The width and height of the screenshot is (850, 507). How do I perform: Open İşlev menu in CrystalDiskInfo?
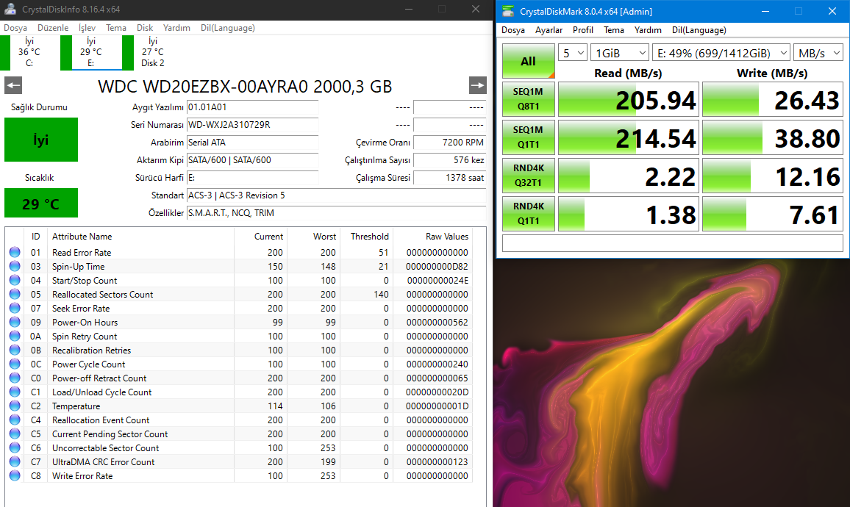point(87,28)
